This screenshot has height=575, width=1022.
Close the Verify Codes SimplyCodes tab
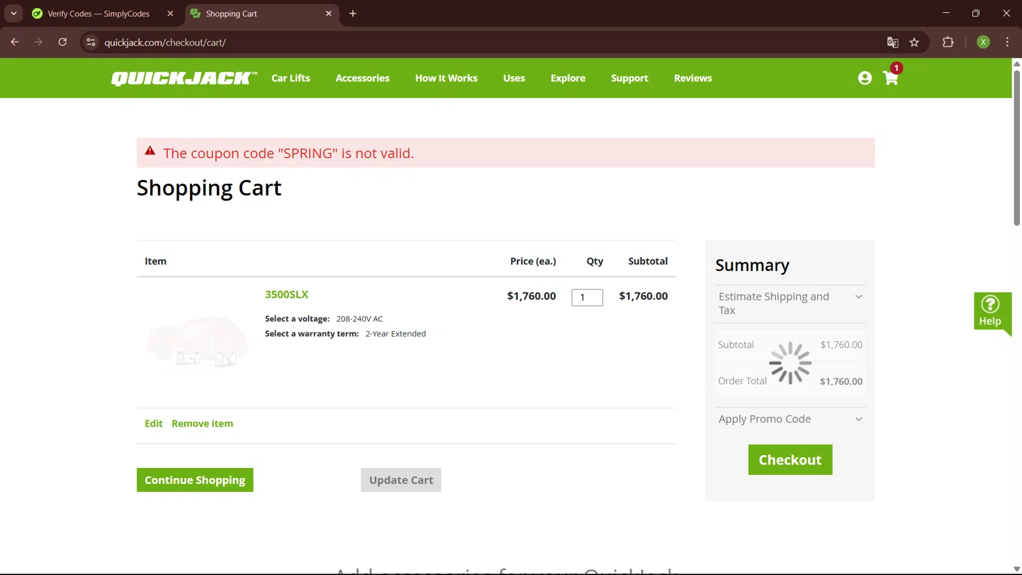170,14
